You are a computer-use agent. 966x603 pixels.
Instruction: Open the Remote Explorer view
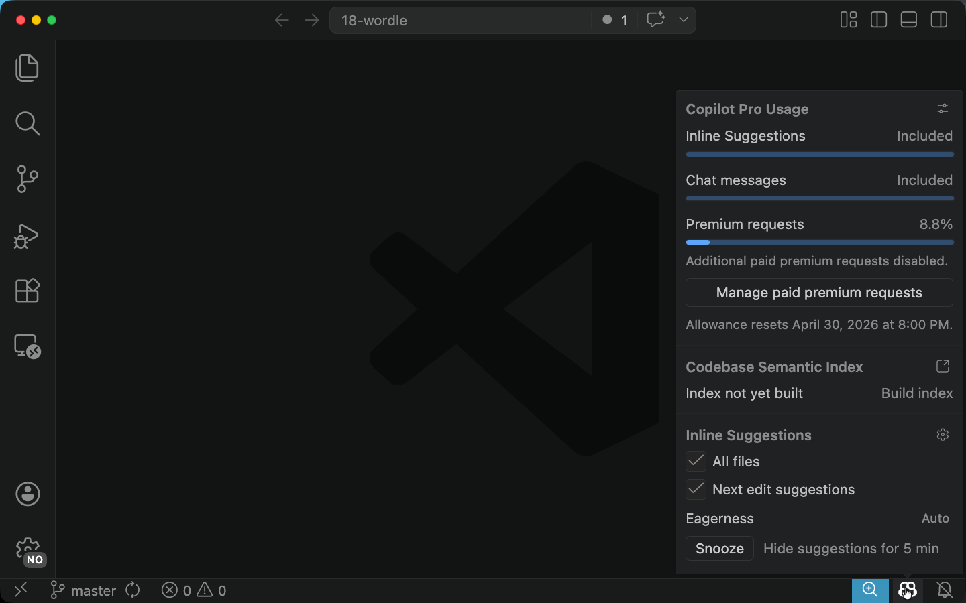tap(28, 346)
